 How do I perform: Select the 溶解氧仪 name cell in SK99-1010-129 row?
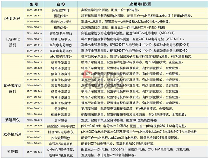coord(61,120)
